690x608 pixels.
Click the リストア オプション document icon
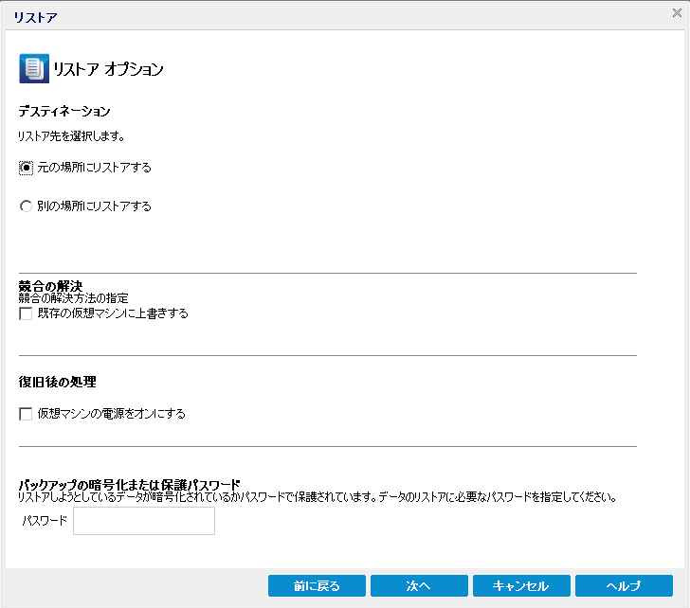pyautogui.click(x=34, y=68)
